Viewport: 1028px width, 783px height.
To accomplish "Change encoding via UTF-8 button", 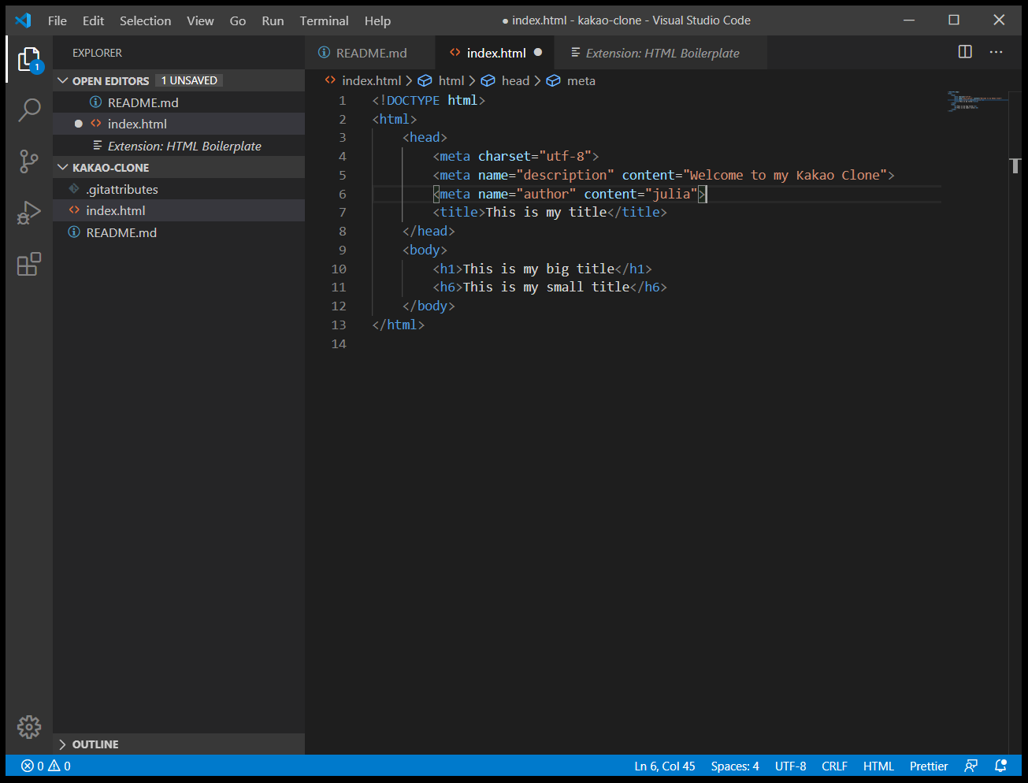I will (x=790, y=766).
